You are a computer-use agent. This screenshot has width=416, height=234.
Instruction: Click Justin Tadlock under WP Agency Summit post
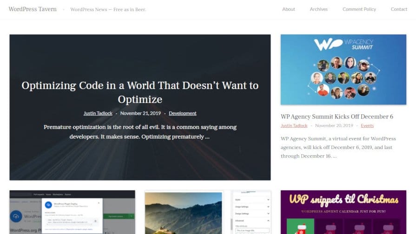[294, 126]
